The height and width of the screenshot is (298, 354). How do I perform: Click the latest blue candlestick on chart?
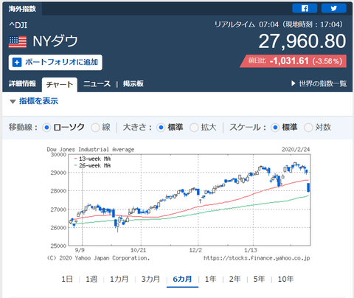[x=308, y=187]
